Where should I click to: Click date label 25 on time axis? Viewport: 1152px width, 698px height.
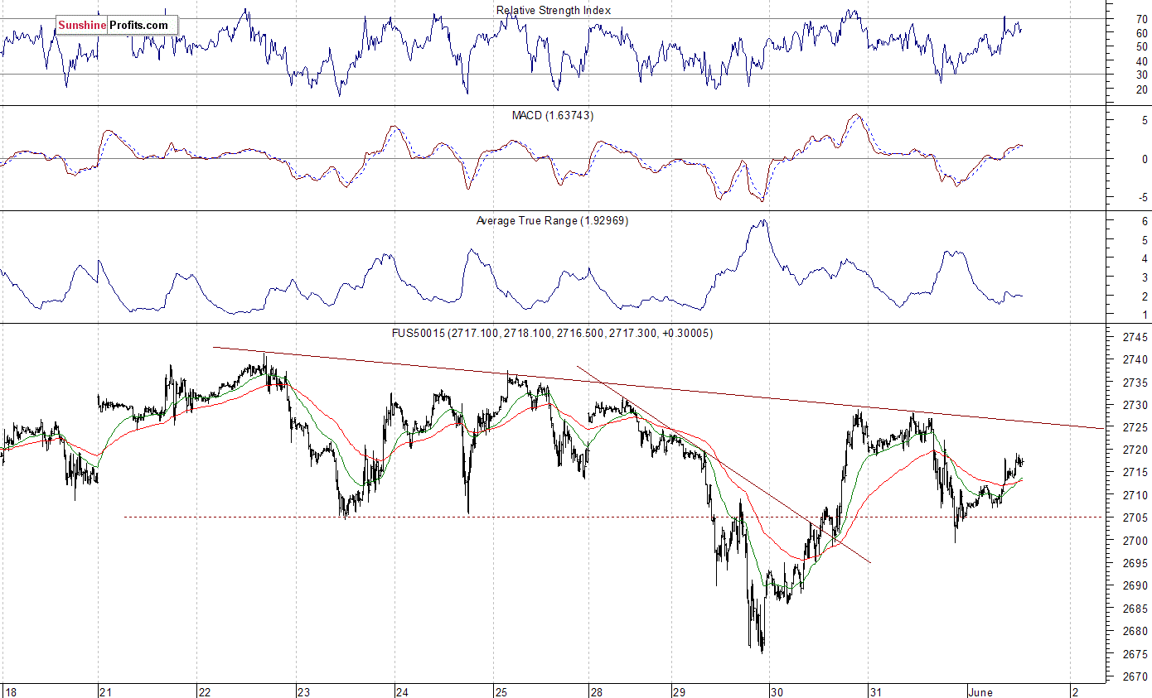coord(500,691)
